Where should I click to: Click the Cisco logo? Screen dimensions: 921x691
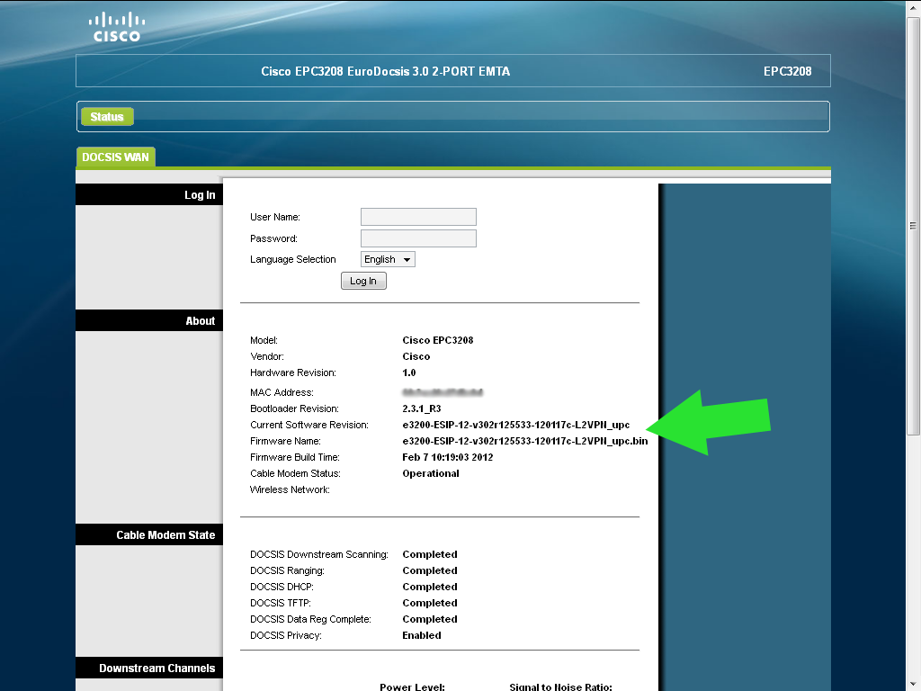click(x=116, y=28)
